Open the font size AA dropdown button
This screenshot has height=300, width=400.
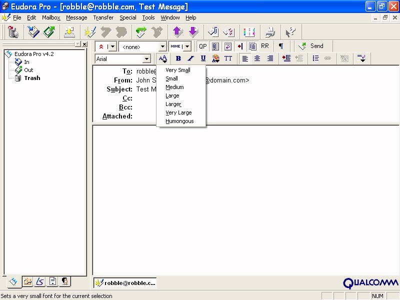[x=163, y=58]
